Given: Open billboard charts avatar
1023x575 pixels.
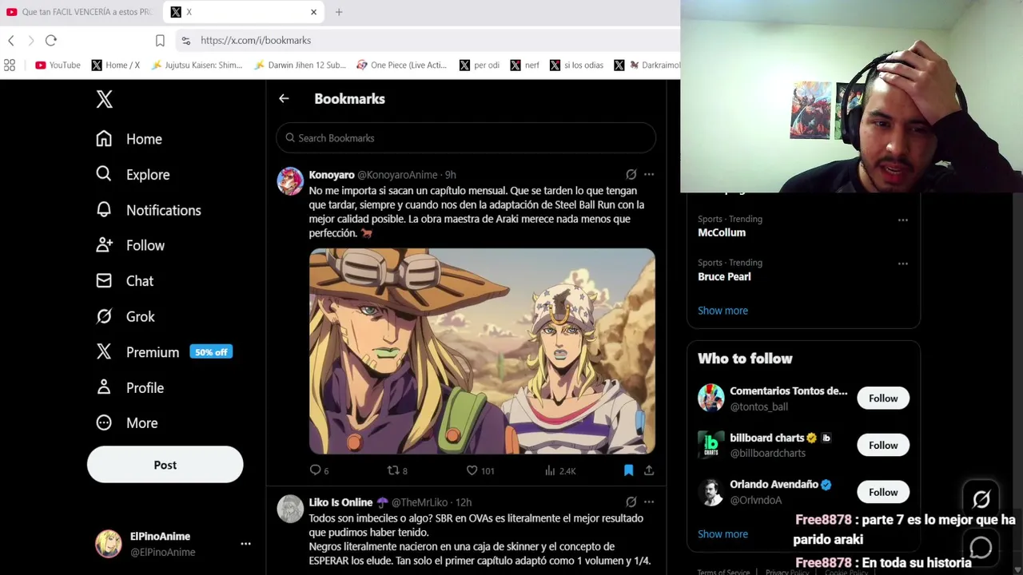Looking at the screenshot, I should [711, 445].
